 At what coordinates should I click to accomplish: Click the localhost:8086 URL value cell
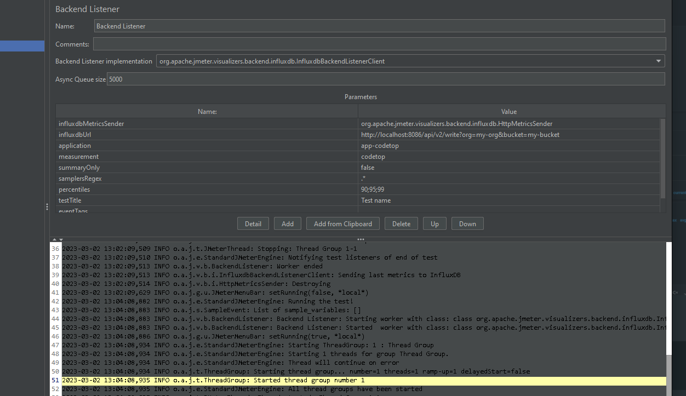point(509,135)
